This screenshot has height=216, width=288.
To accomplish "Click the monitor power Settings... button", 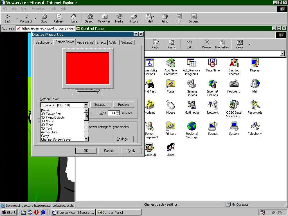I will (x=123, y=139).
